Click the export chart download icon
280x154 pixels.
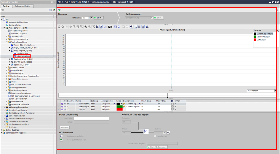(147, 27)
